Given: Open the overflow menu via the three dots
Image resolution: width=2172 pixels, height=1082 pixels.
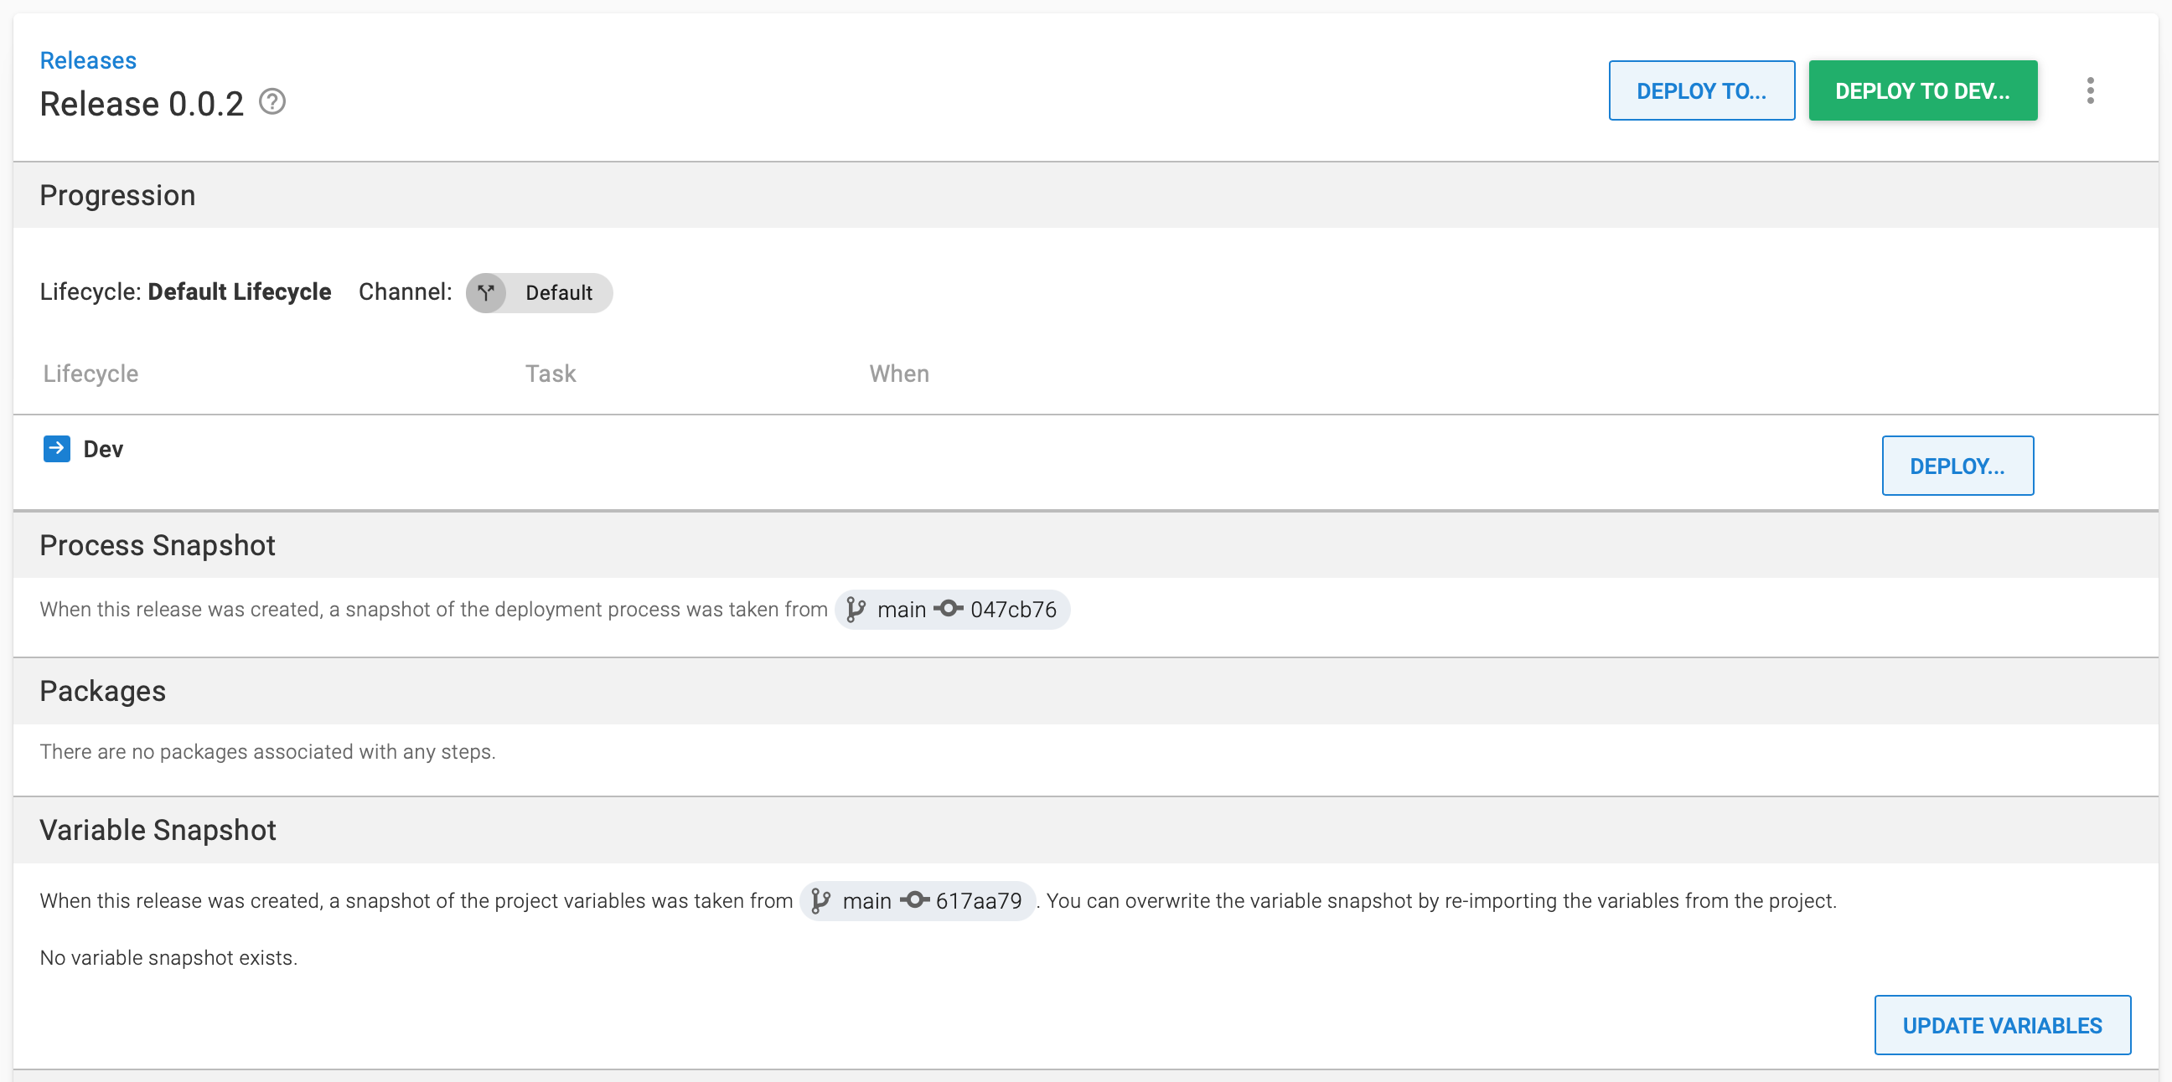Looking at the screenshot, I should coord(2091,90).
